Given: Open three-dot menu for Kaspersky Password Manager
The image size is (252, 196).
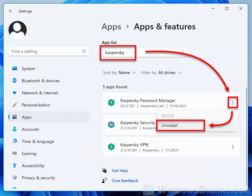Looking at the screenshot, I should pos(233,103).
